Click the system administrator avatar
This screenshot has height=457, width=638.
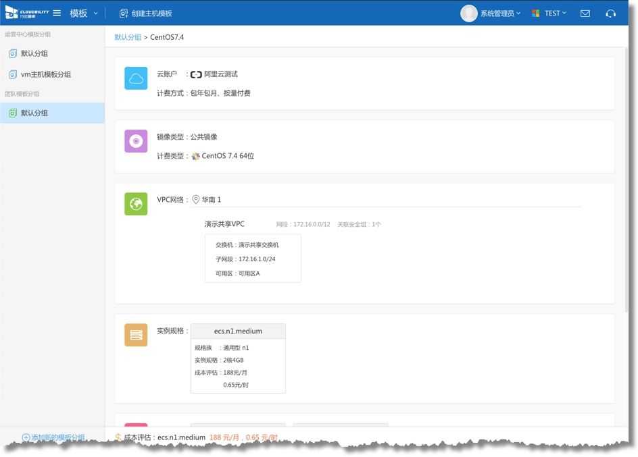(468, 14)
